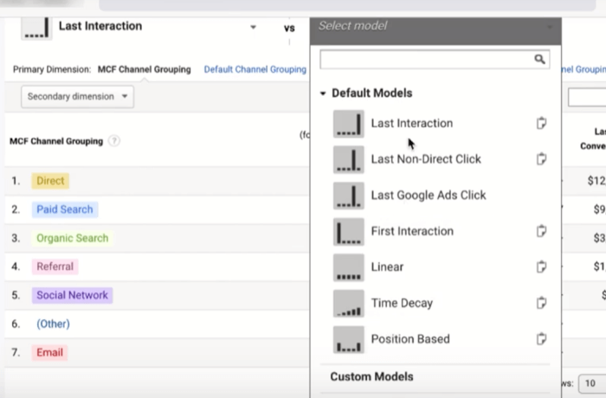
Task: Click the search magnifier icon in model search
Action: tap(539, 59)
